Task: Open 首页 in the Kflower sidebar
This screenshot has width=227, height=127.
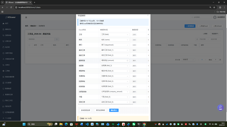Action: (7, 24)
